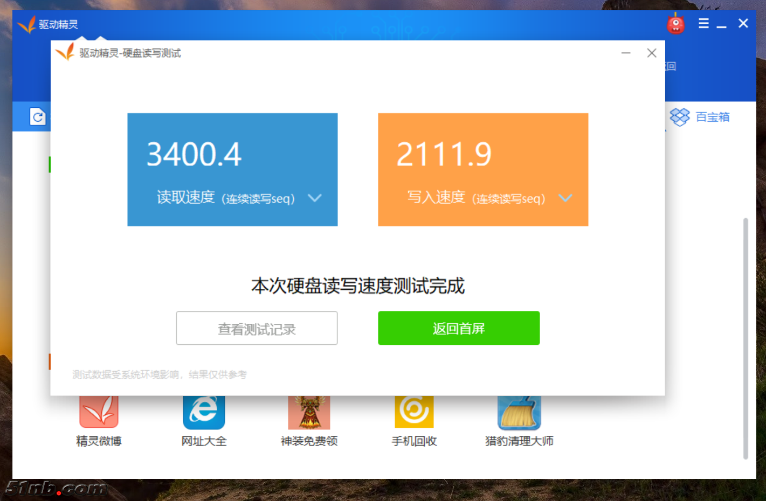Click the re-scan page icon in the sidebar
Screen dimensions: 766x501
(37, 116)
